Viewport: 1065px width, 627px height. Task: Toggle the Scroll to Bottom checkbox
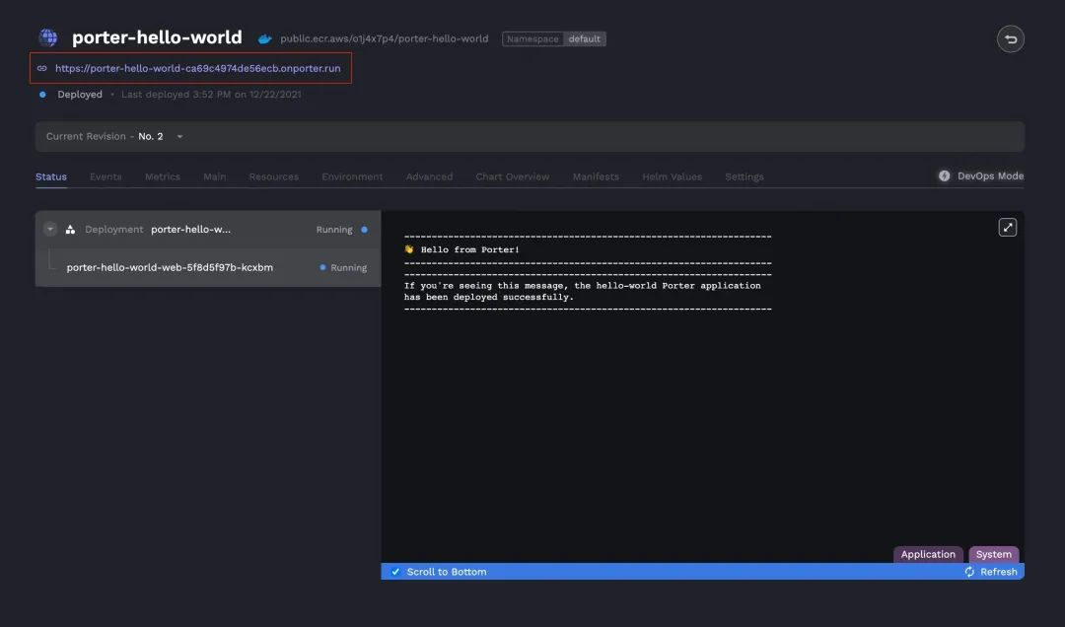coord(395,572)
